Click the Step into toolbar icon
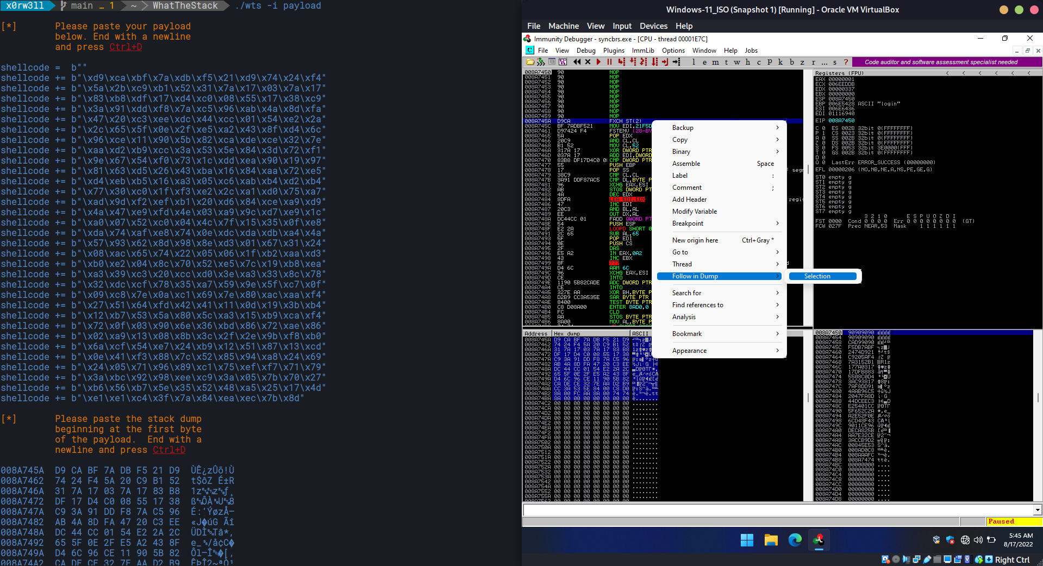The height and width of the screenshot is (566, 1043). point(622,62)
